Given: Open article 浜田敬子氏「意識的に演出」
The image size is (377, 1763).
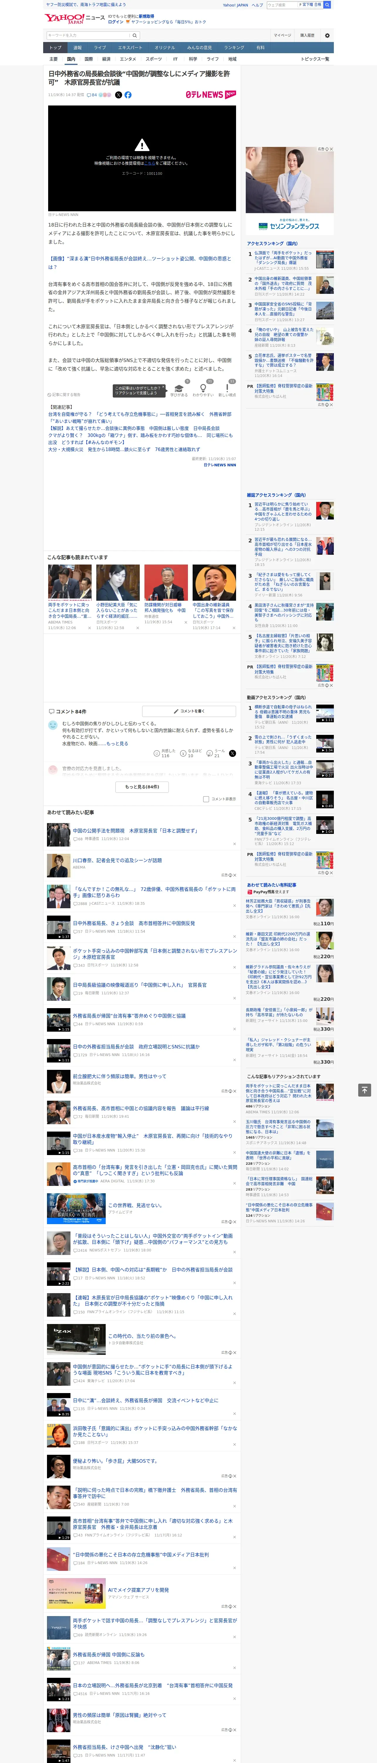Looking at the screenshot, I should [x=155, y=1430].
